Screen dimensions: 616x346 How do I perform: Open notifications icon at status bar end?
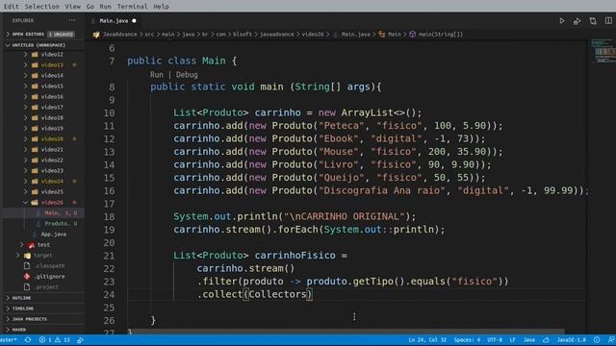[611, 340]
